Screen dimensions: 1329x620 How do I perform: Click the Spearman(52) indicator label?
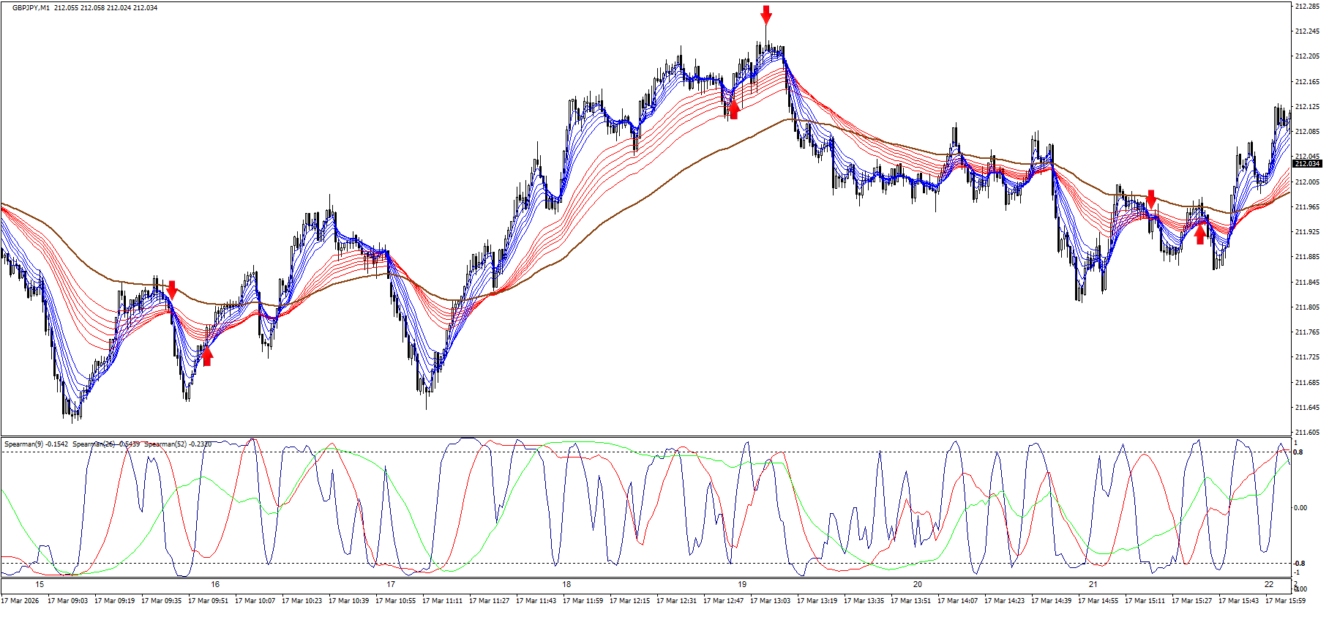(178, 444)
